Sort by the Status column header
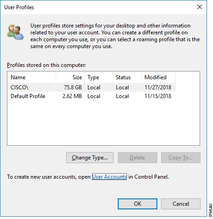Screen dimensions: 213x219 point(127,77)
